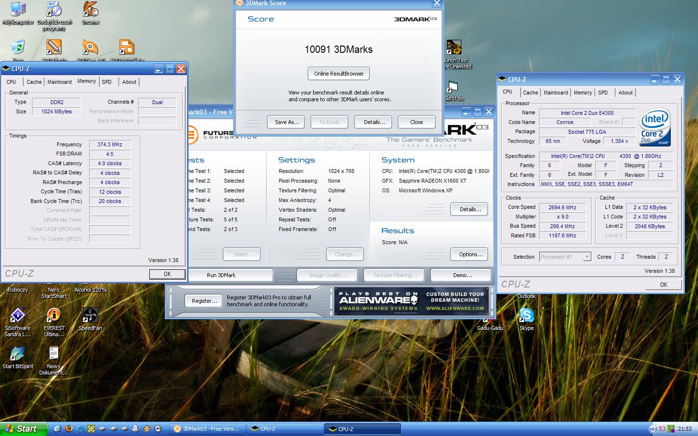Open Results Options button
The width and height of the screenshot is (698, 436).
coord(469,254)
